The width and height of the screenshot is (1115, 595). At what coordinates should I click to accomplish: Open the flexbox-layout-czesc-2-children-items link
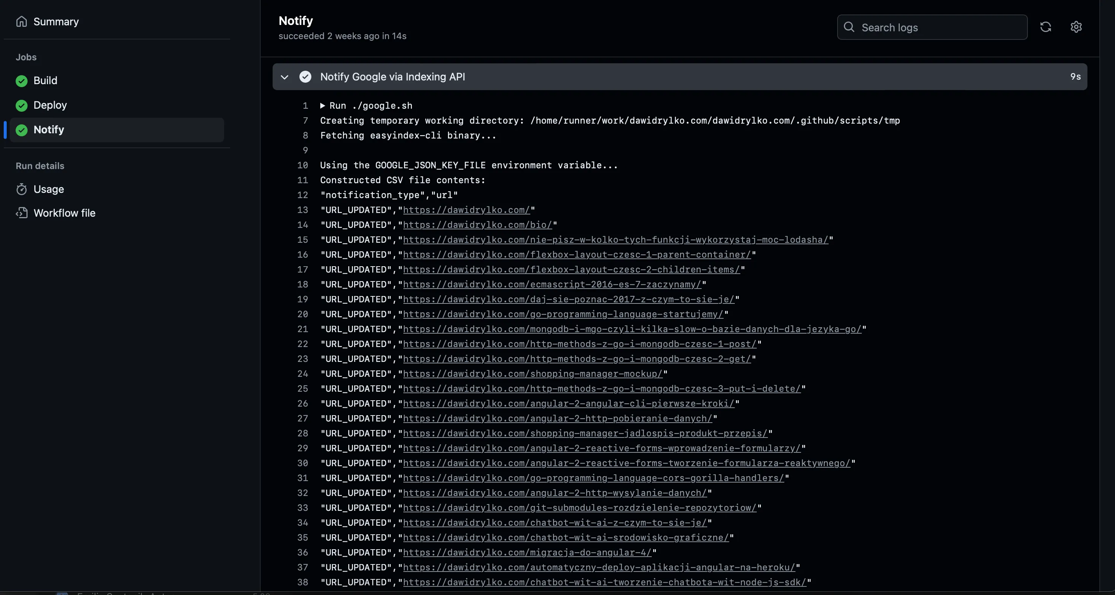pos(571,270)
